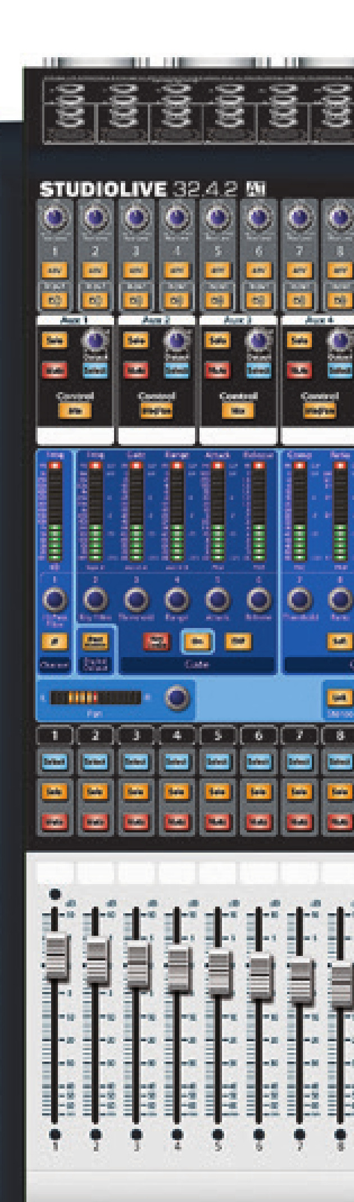
Task: Click the Aux 3 Output knob
Action: pos(258,340)
